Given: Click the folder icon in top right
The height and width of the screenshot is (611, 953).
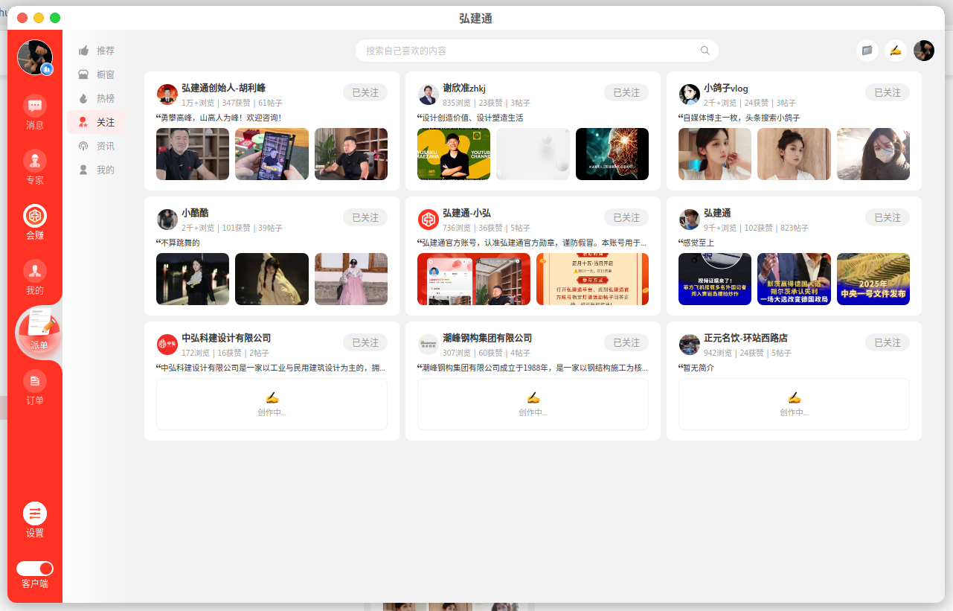Looking at the screenshot, I should pos(867,51).
